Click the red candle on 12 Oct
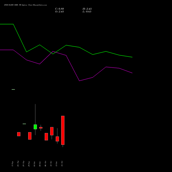 [52, 131]
